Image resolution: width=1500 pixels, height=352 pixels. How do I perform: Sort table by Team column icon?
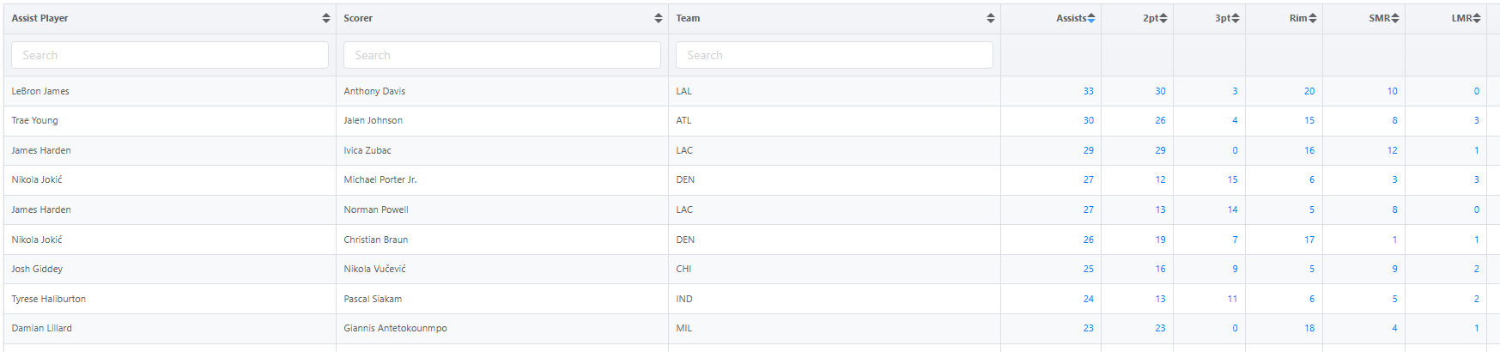pos(991,18)
